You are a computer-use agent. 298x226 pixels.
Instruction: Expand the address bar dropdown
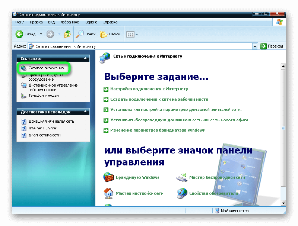click(x=255, y=46)
